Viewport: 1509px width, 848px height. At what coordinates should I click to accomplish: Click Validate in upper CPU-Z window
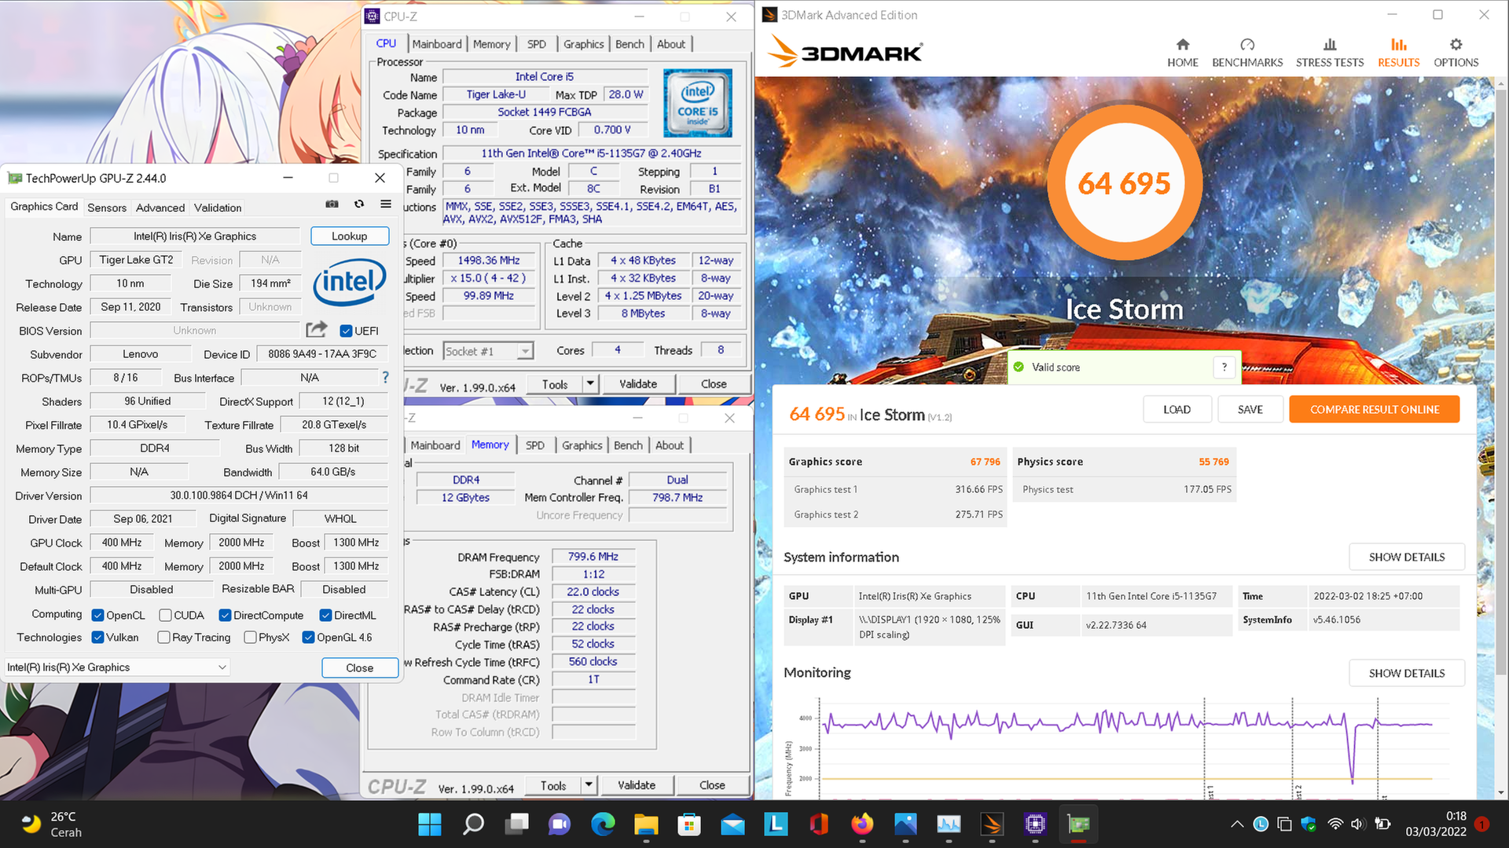pyautogui.click(x=637, y=384)
